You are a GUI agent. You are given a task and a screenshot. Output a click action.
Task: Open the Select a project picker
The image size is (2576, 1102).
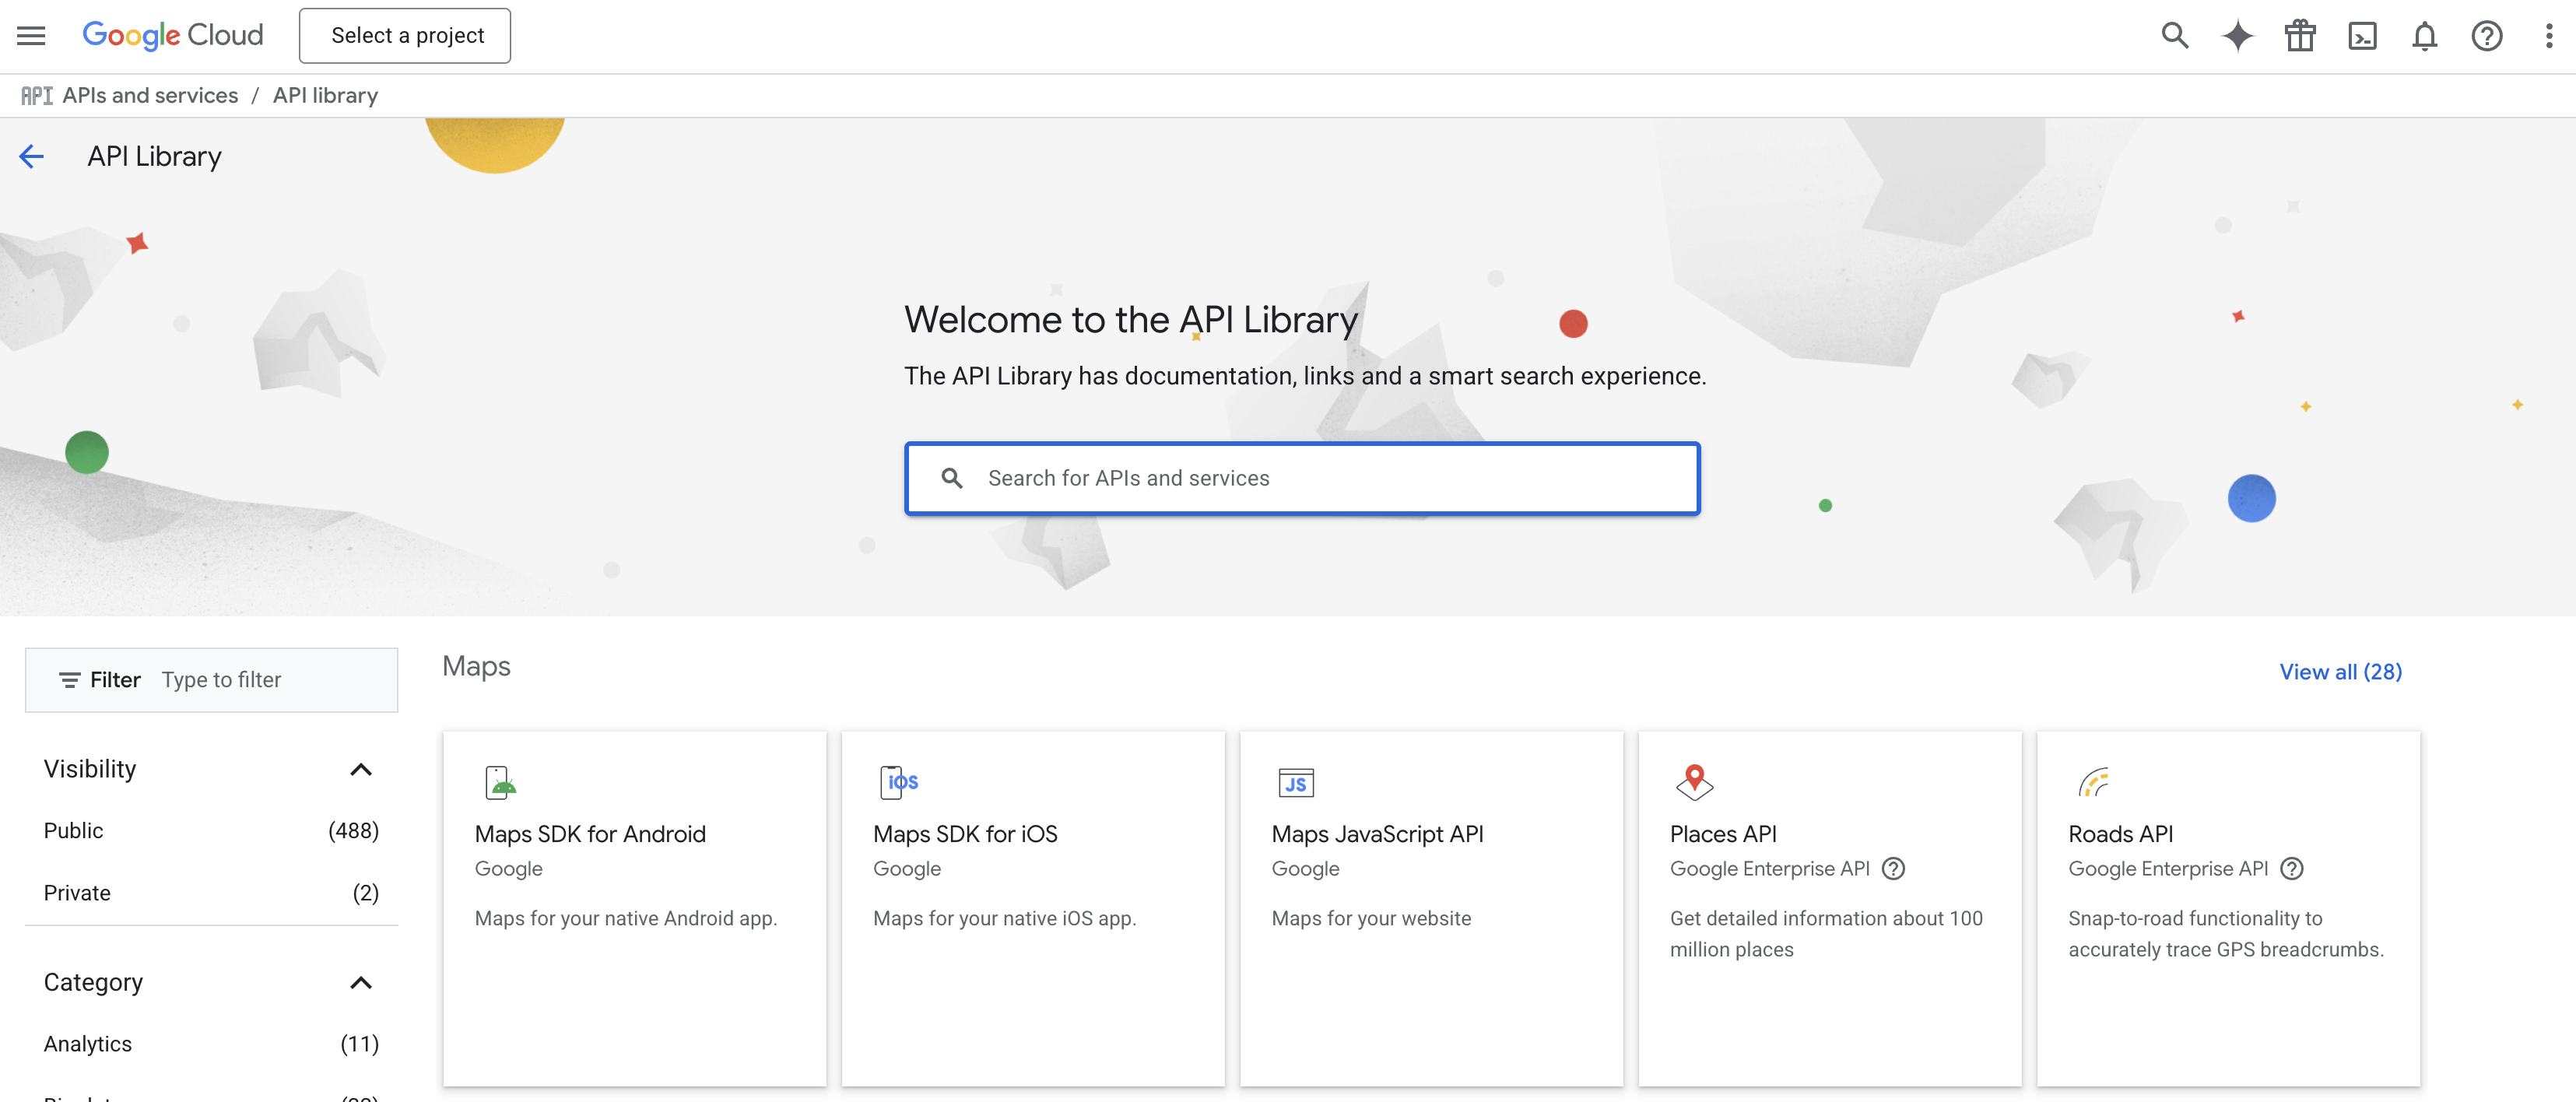coord(405,36)
